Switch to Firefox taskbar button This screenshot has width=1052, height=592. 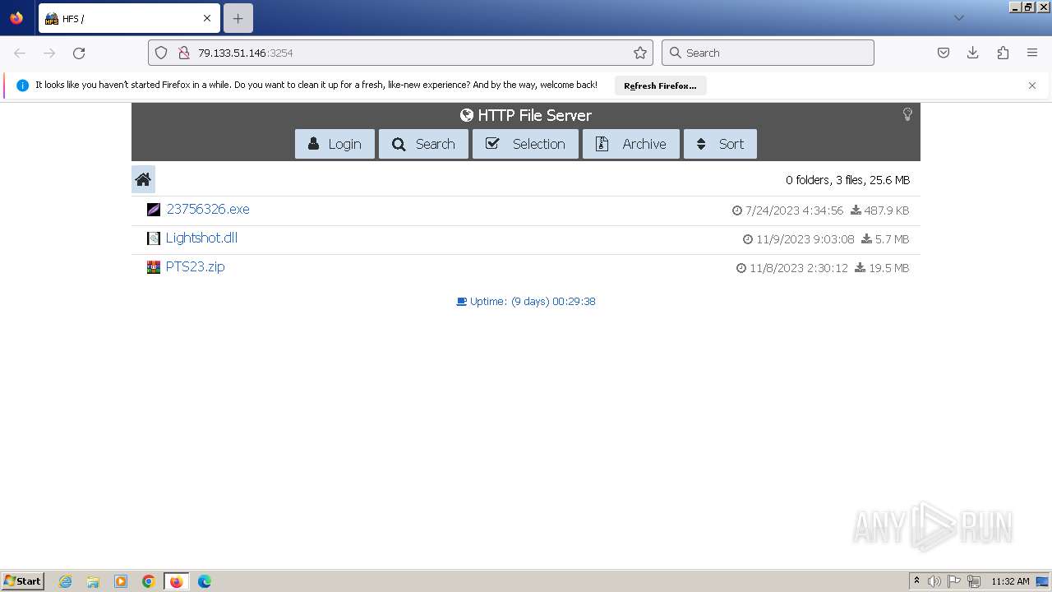coord(176,581)
